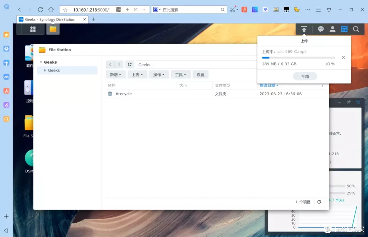Go forward in File Station navigation

click(x=119, y=65)
